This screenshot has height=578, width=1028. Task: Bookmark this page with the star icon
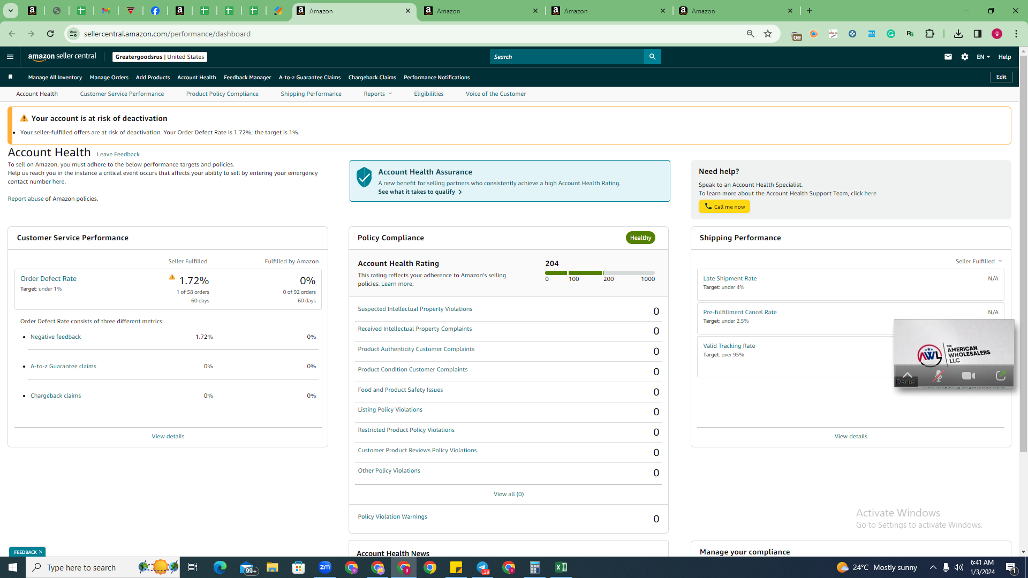coord(768,34)
